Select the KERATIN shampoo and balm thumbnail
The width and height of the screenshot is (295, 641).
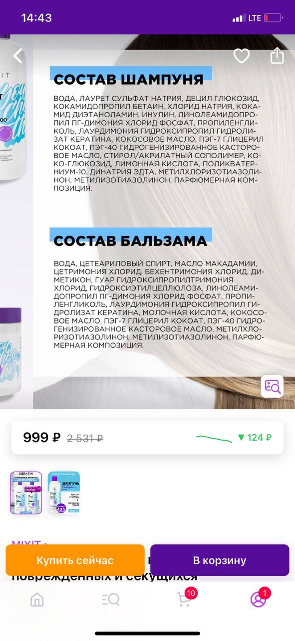(x=26, y=493)
